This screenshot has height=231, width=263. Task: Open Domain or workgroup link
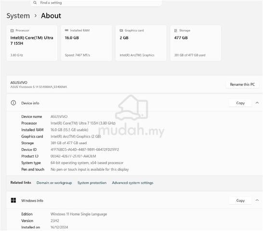pyautogui.click(x=54, y=183)
